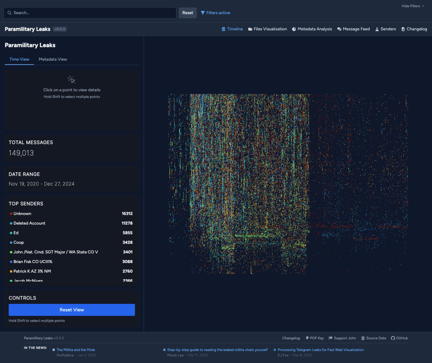This screenshot has width=432, height=363.
Task: Open the Source Data link
Action: click(374, 338)
